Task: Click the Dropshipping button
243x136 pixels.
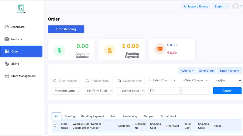Action: [66, 29]
